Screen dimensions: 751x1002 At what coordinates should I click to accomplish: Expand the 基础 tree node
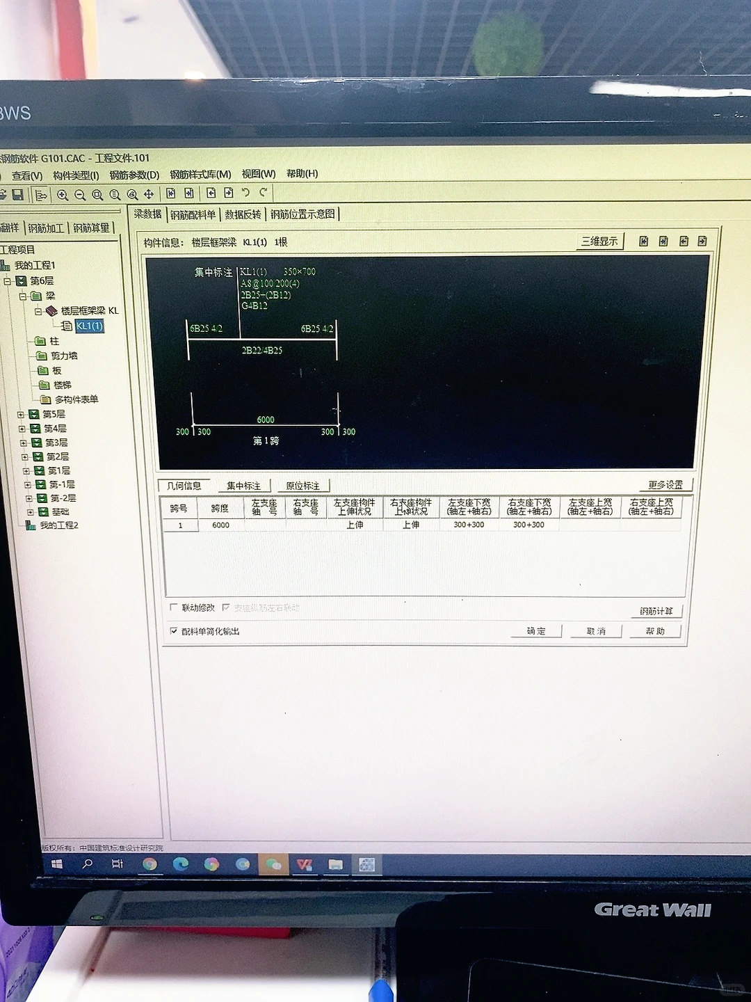31,512
